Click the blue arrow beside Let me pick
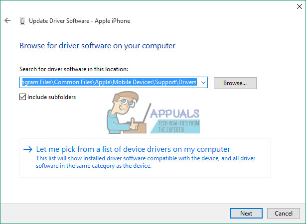The width and height of the screenshot is (306, 224). click(x=28, y=149)
